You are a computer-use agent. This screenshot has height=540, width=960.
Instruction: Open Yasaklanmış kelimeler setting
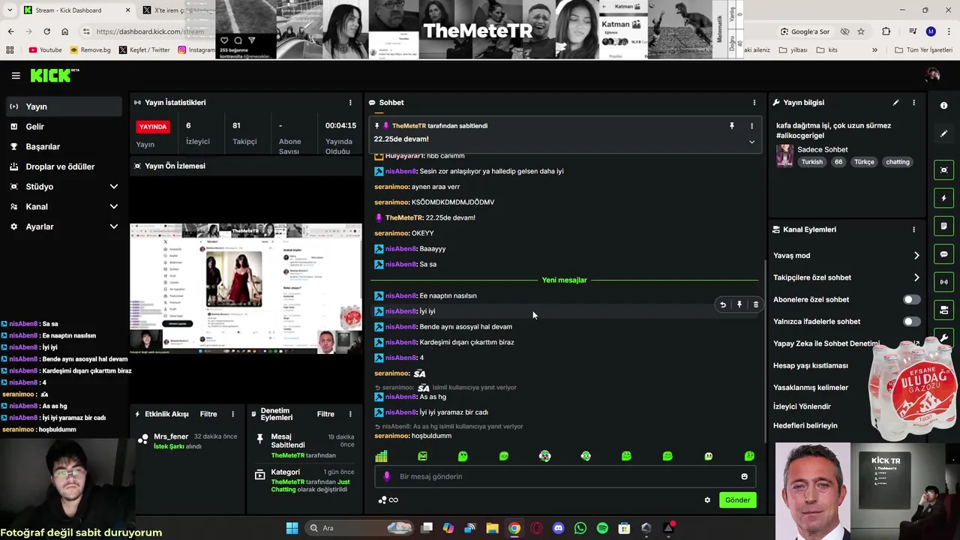point(811,388)
